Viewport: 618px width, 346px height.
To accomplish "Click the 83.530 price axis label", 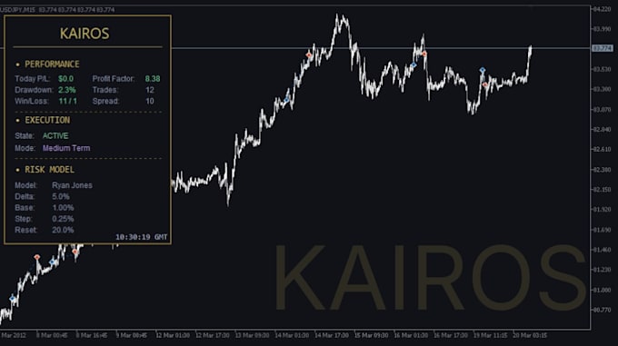I will click(x=602, y=69).
